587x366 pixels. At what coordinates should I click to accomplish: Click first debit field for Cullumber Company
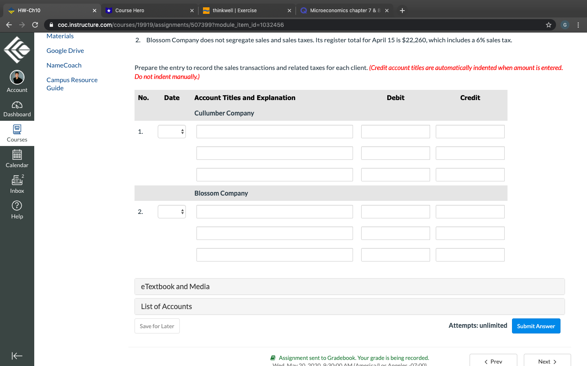click(x=395, y=131)
